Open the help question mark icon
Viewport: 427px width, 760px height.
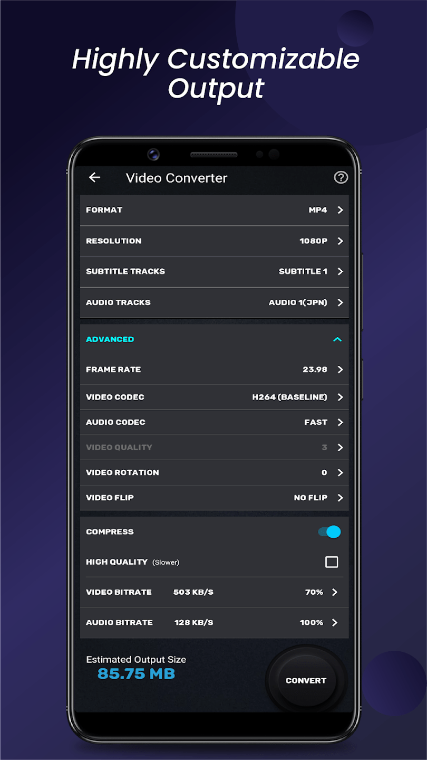pyautogui.click(x=341, y=178)
